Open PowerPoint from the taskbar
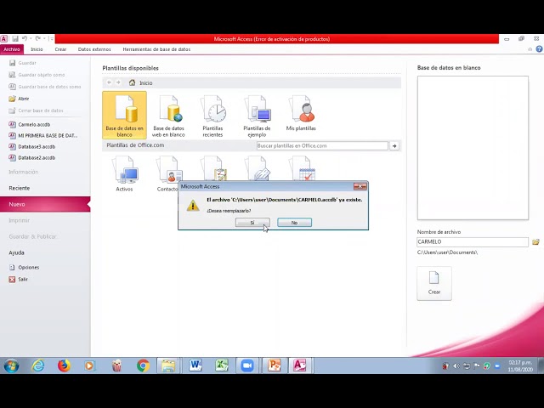The image size is (544, 408). pyautogui.click(x=274, y=365)
